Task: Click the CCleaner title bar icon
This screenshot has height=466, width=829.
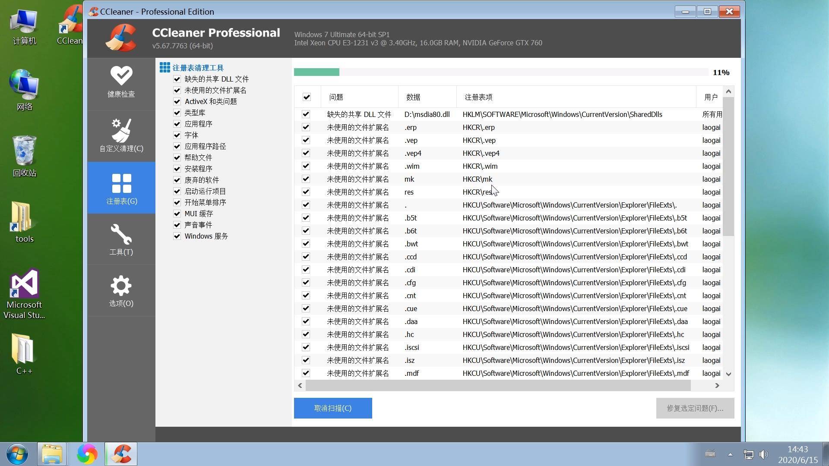Action: pyautogui.click(x=93, y=12)
